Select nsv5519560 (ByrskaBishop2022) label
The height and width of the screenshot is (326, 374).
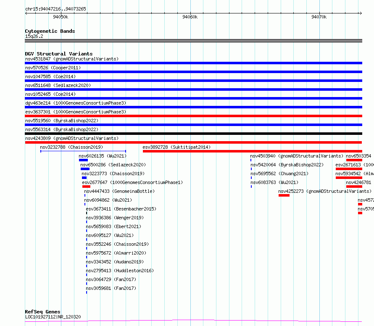62,121
